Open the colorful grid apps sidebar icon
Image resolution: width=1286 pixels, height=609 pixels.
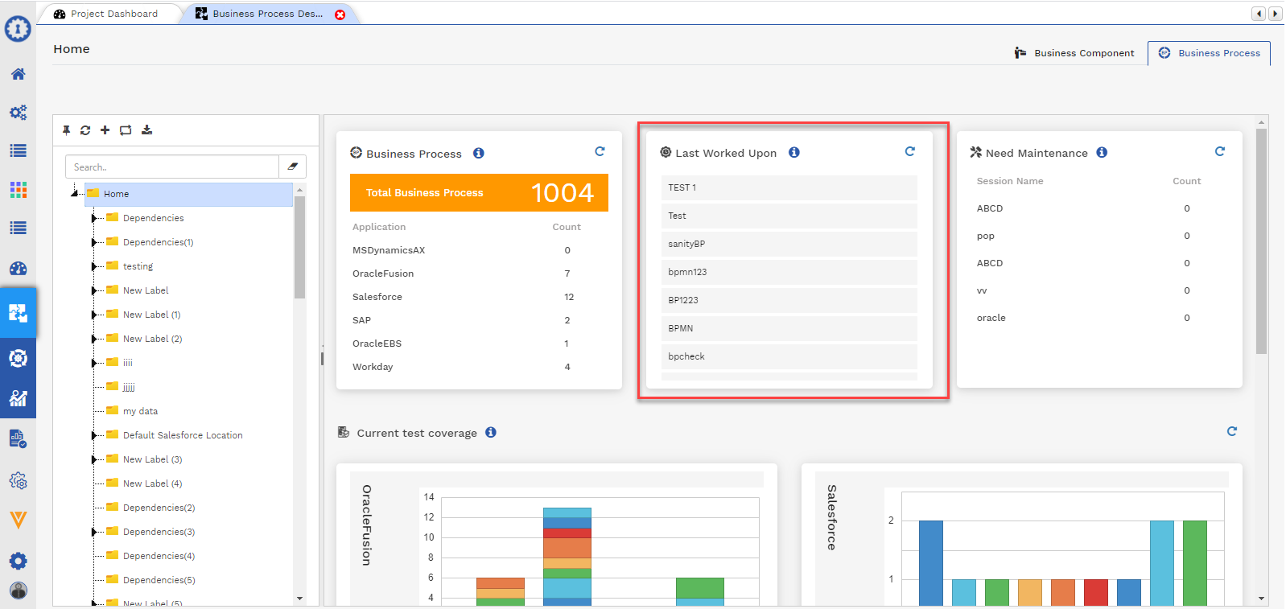18,189
